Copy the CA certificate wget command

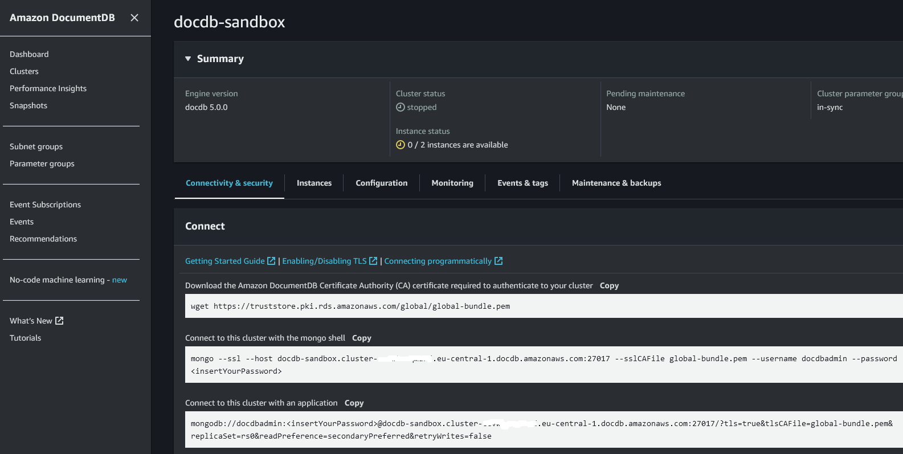click(609, 285)
